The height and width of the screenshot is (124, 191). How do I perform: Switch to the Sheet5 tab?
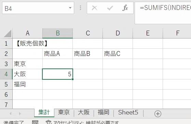pos(128,112)
